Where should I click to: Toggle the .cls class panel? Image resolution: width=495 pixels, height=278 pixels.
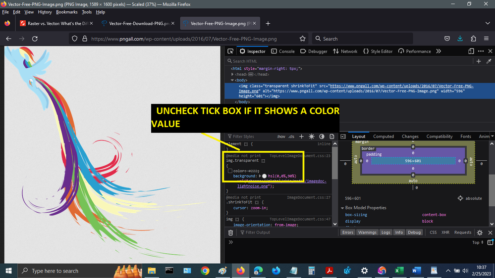tap(291, 137)
